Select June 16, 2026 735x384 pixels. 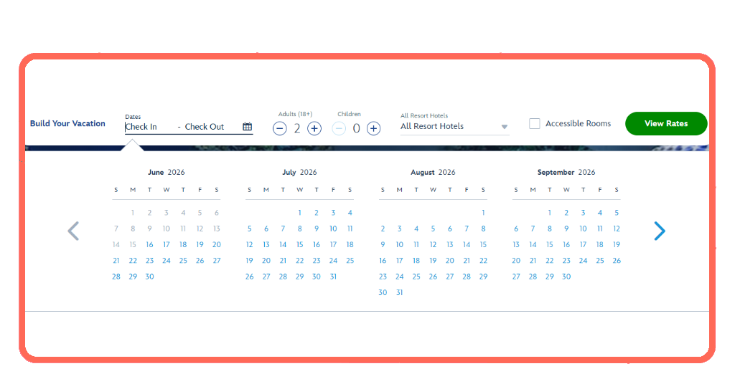(149, 244)
